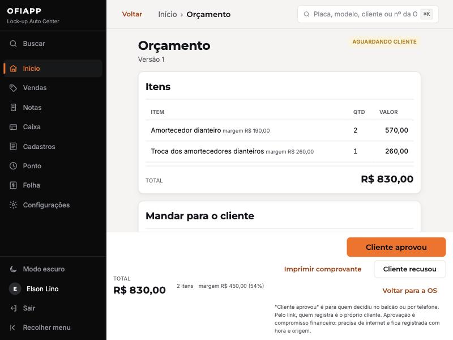The image size is (453, 340).
Task: Click the Configurações gear icon
Action: coord(13,205)
